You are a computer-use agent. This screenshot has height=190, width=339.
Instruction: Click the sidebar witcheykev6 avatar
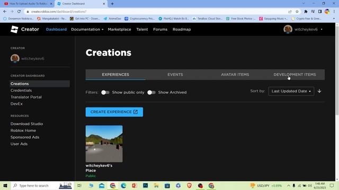(x=15, y=59)
